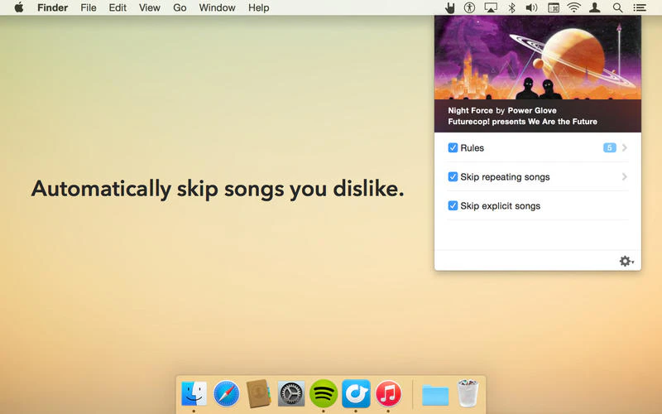This screenshot has height=414, width=662.
Task: Open the Window menu
Action: (217, 7)
